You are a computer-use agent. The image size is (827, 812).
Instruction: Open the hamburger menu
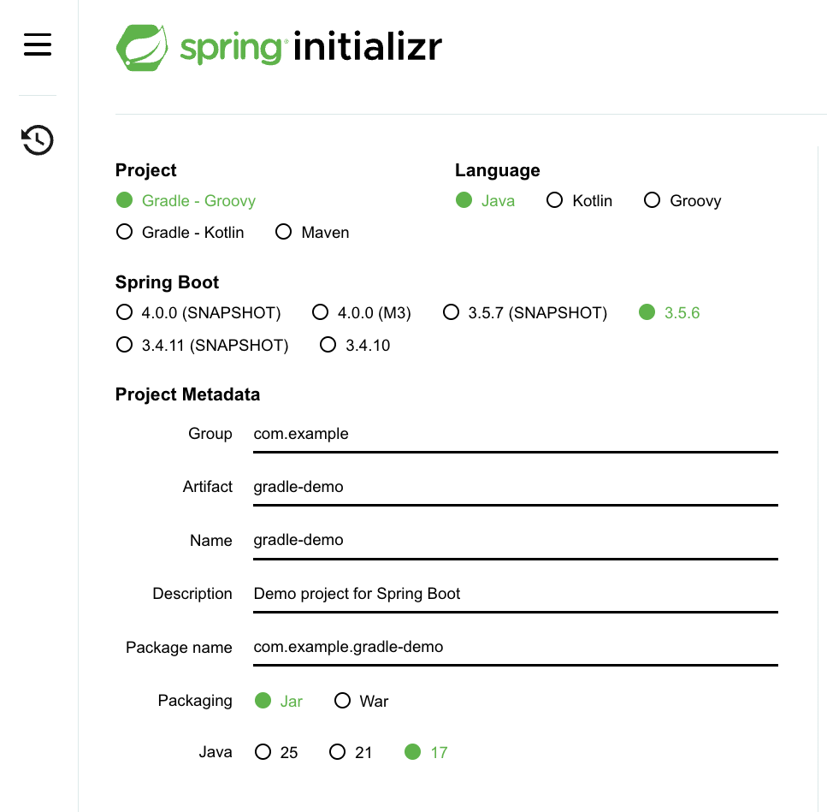point(38,44)
